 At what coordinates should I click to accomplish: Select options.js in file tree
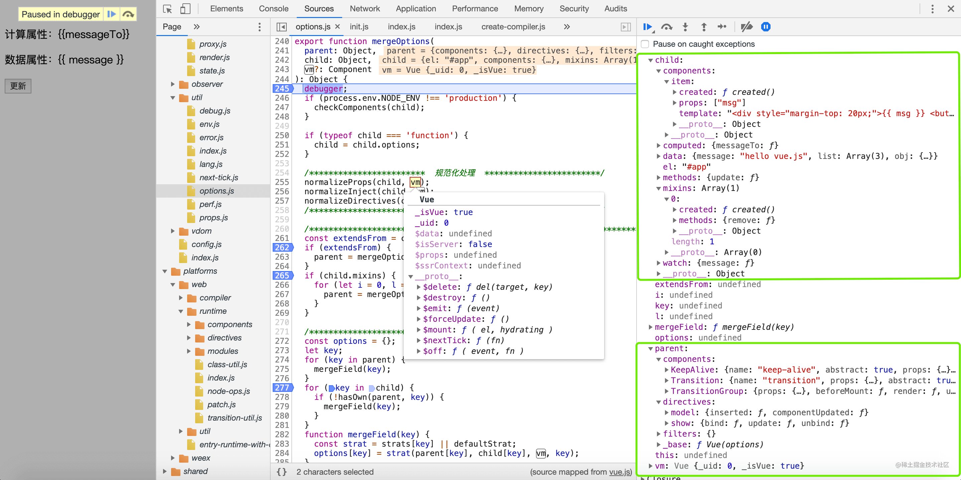(x=217, y=191)
